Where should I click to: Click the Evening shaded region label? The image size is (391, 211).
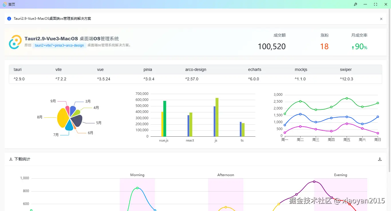(341, 175)
